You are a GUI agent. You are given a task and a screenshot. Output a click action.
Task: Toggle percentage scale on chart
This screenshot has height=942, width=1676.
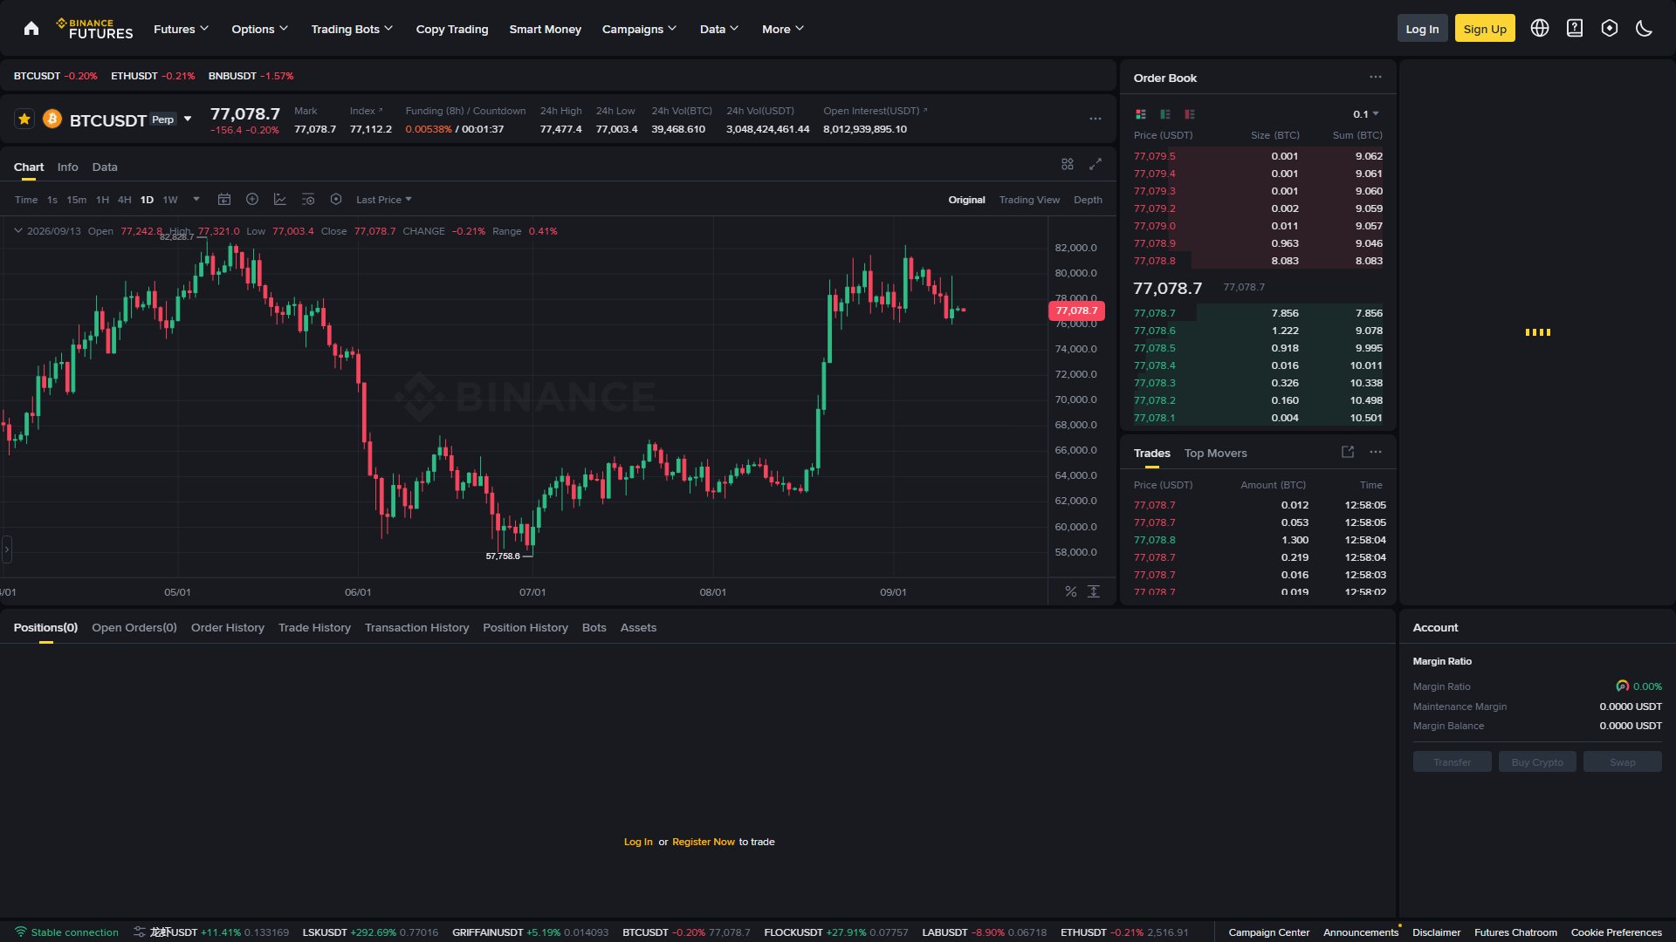(1071, 591)
